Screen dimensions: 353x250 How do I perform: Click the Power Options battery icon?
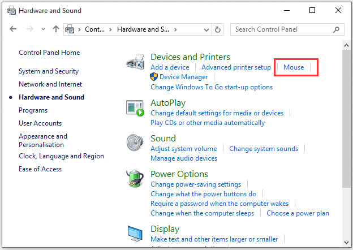[x=135, y=179]
